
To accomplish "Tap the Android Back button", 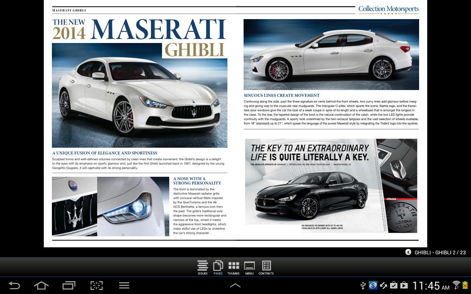I will (x=14, y=286).
